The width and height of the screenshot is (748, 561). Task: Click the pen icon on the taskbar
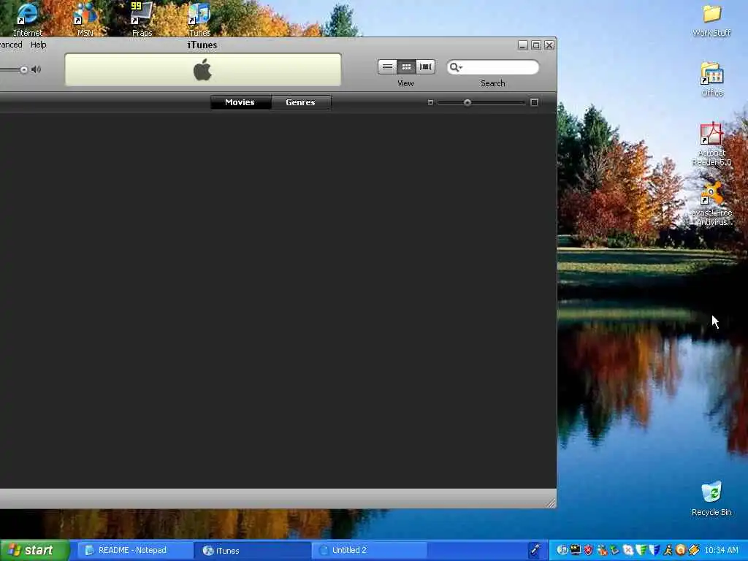pos(535,550)
